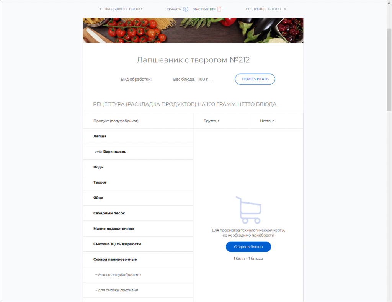Image resolution: width=392 pixels, height=302 pixels.
Task: Click the right chevron after СЛЕДУЮЩЕЕ БЛЮДО
Action: click(285, 9)
